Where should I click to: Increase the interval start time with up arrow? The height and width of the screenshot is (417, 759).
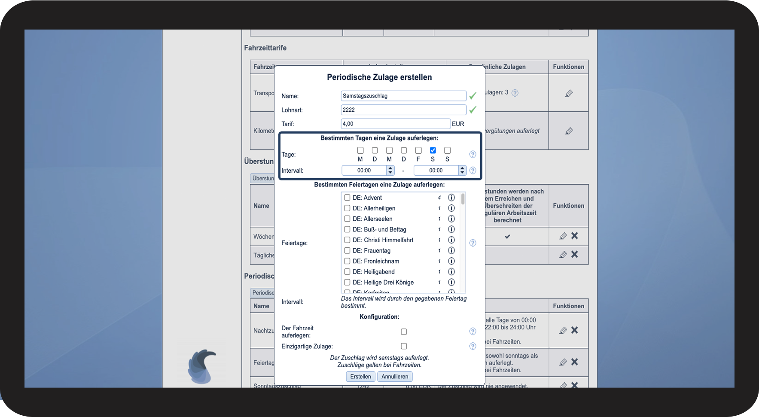(x=390, y=168)
